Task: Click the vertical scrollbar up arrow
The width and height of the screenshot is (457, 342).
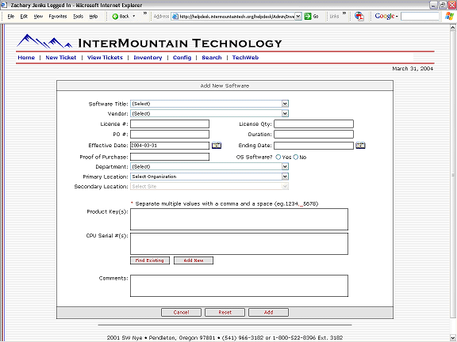Action: (x=452, y=28)
